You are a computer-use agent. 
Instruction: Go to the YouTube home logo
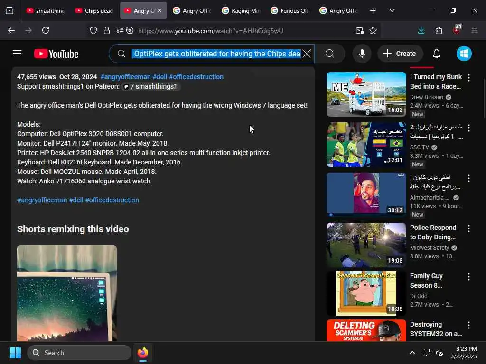tap(56, 54)
